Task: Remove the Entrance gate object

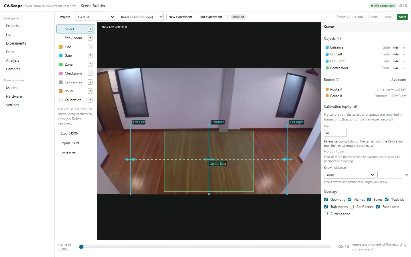Action: [x=404, y=48]
